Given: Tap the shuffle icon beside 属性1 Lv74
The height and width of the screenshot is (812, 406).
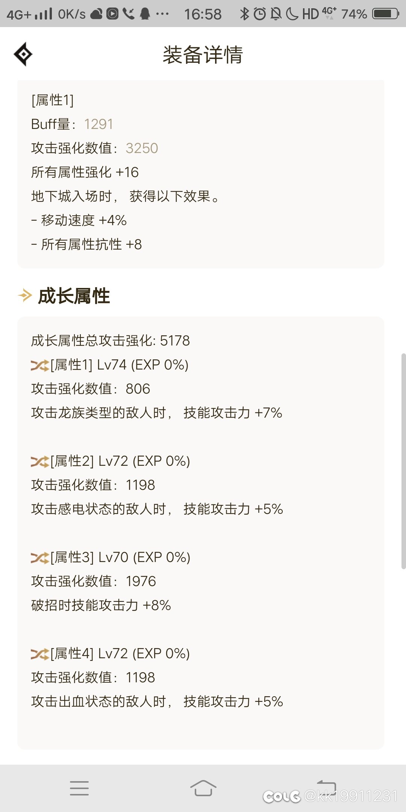Looking at the screenshot, I should [40, 365].
